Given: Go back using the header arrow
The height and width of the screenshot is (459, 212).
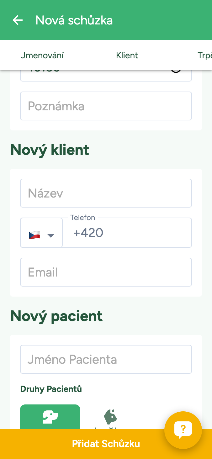Looking at the screenshot, I should tap(18, 20).
